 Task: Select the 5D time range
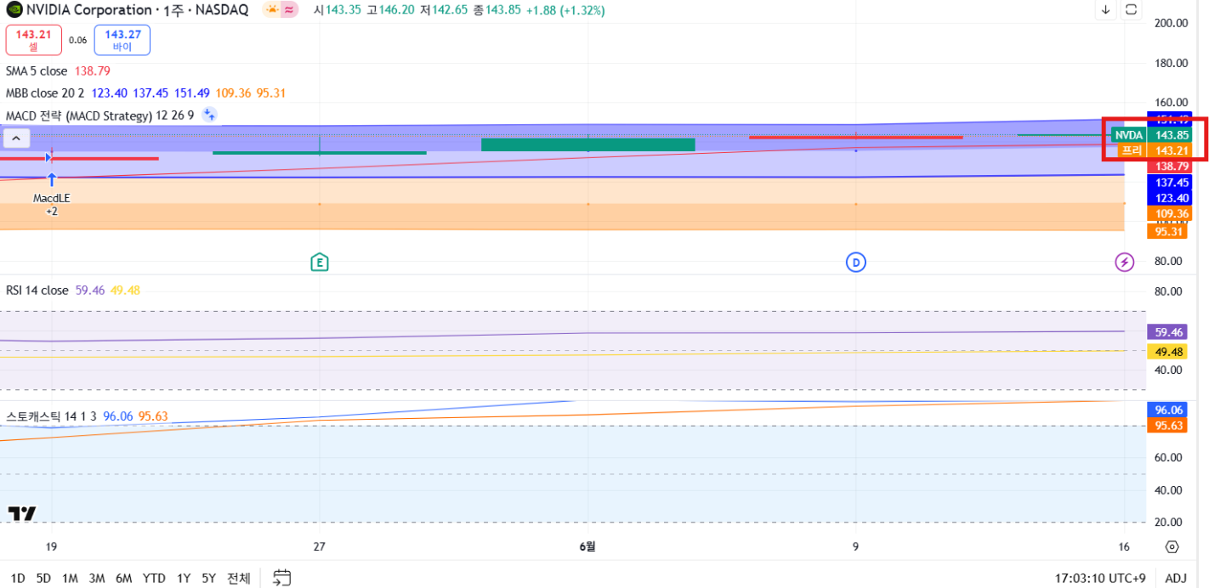pos(43,578)
